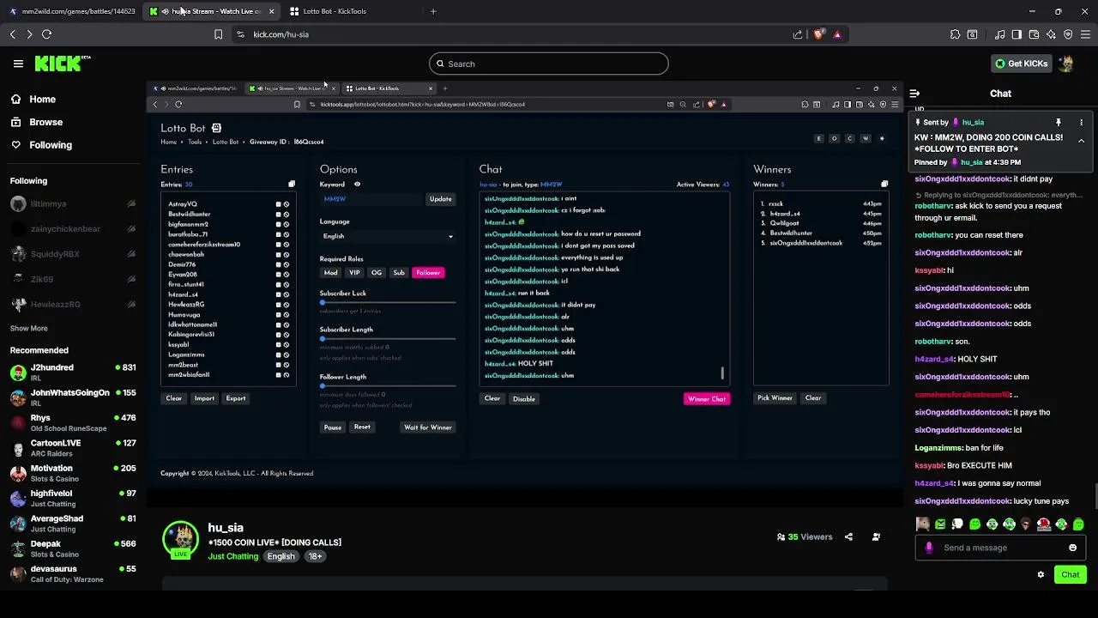Go back with the browser back arrow
The height and width of the screenshot is (618, 1098).
tap(12, 34)
